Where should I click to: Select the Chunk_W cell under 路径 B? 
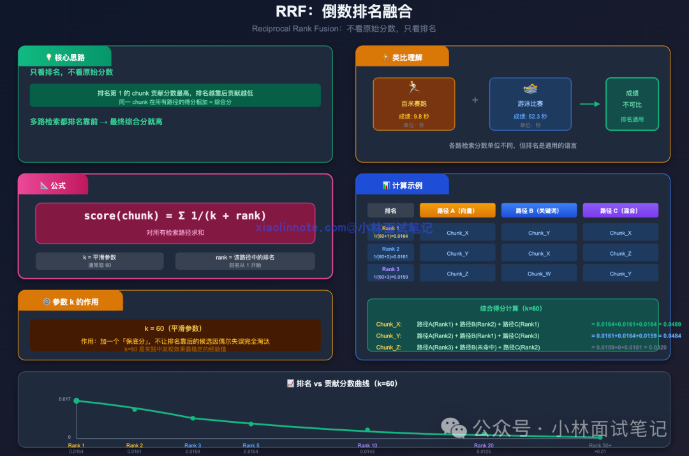(x=538, y=273)
